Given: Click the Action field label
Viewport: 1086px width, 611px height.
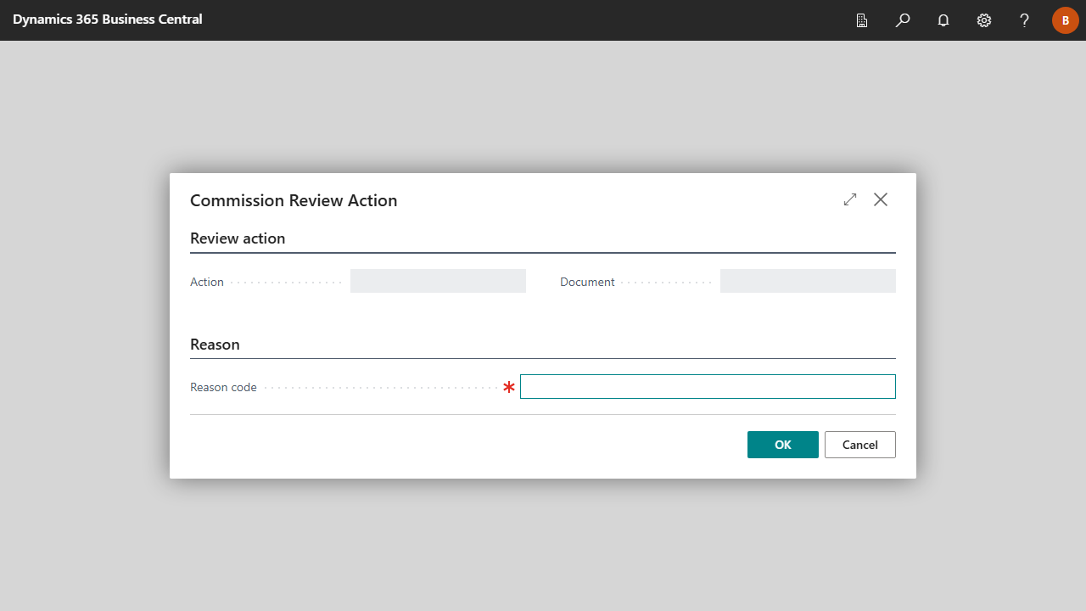Looking at the screenshot, I should [x=207, y=282].
